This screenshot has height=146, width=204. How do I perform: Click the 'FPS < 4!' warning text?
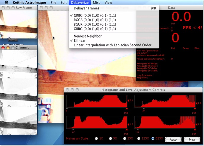tap(193, 27)
